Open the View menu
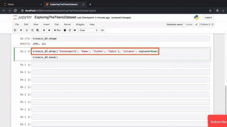 (36, 24)
